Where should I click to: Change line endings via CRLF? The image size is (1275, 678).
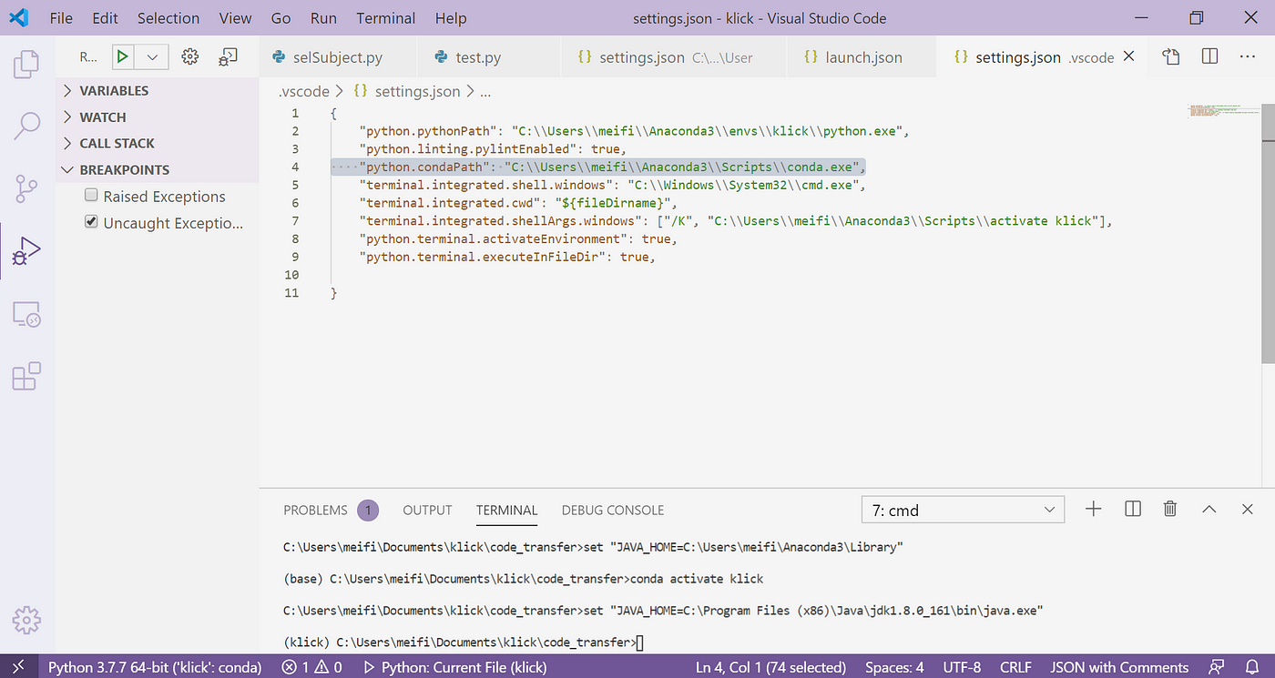[x=1015, y=667]
